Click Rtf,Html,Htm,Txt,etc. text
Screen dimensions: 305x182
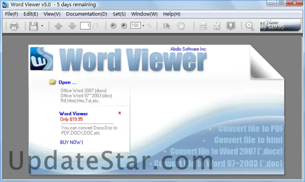pos(80,101)
